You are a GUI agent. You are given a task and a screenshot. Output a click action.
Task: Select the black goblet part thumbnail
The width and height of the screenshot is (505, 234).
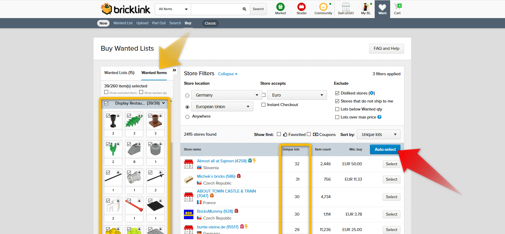(x=113, y=121)
